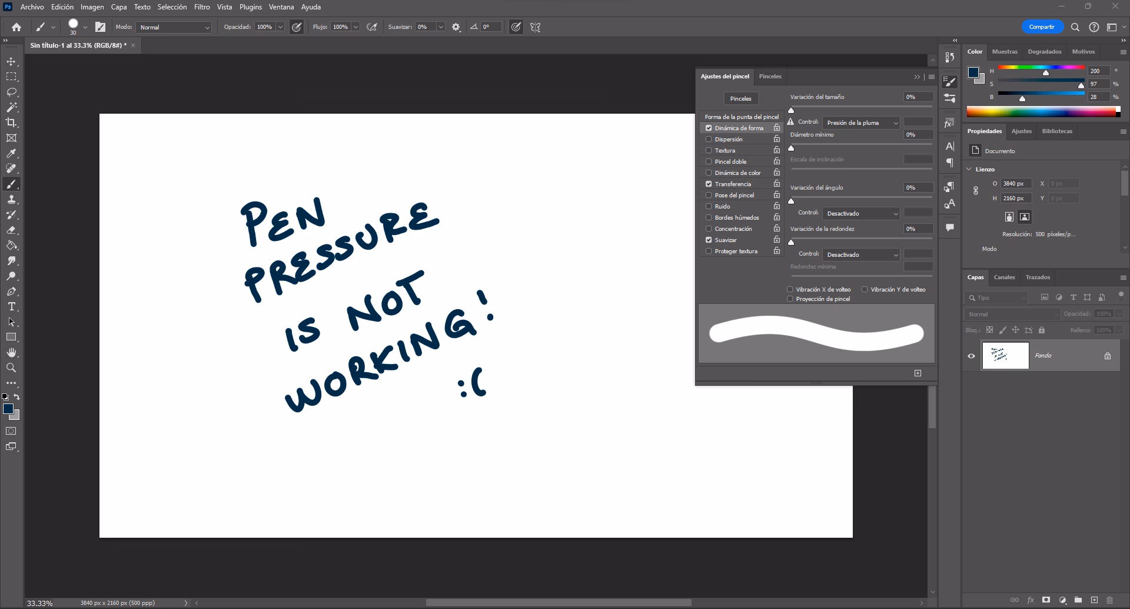Select the Eyedropper tool
Image resolution: width=1130 pixels, height=609 pixels.
click(x=12, y=153)
